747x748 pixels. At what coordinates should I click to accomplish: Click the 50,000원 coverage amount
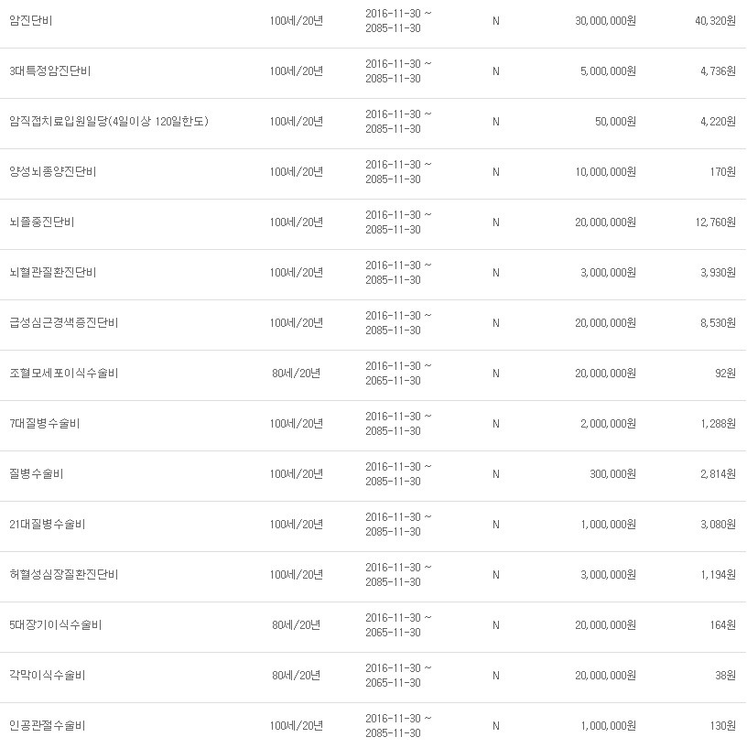tap(615, 122)
